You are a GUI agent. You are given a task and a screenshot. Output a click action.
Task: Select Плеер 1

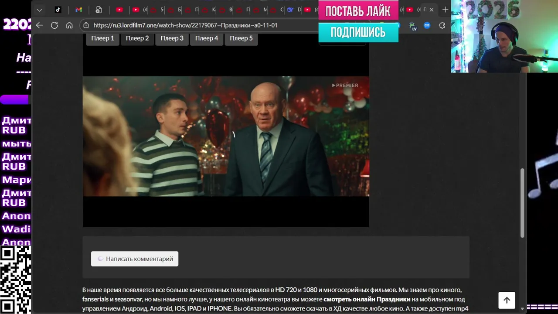[x=102, y=38]
